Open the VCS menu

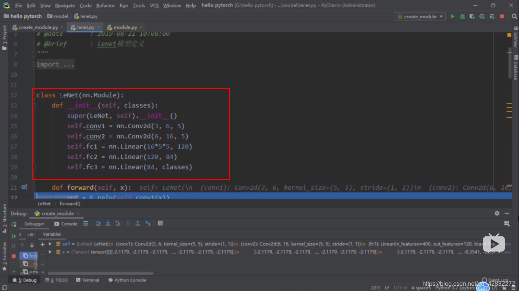point(154,5)
